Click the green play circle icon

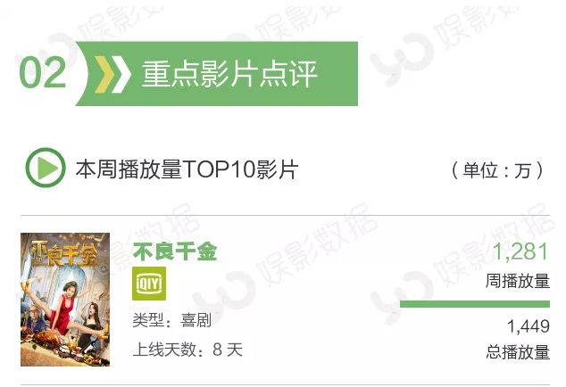[x=46, y=168]
